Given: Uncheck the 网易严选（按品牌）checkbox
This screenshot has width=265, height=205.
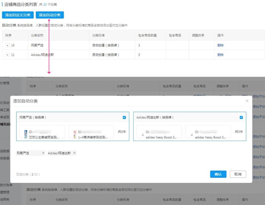Looking at the screenshot, I should coord(124,117).
